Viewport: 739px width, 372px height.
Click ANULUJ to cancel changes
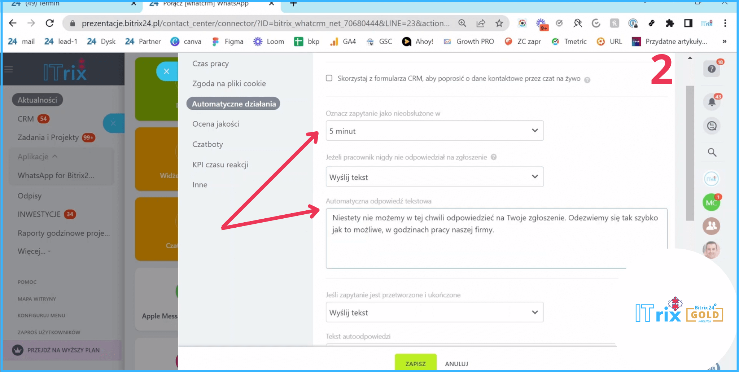tap(456, 364)
